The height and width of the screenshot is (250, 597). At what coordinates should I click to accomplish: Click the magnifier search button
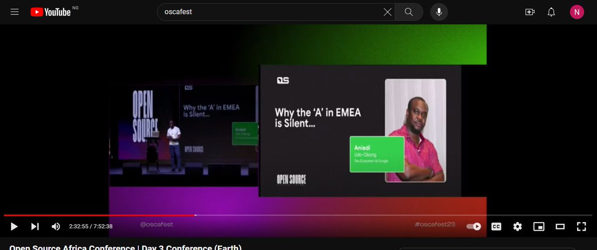[x=409, y=12]
